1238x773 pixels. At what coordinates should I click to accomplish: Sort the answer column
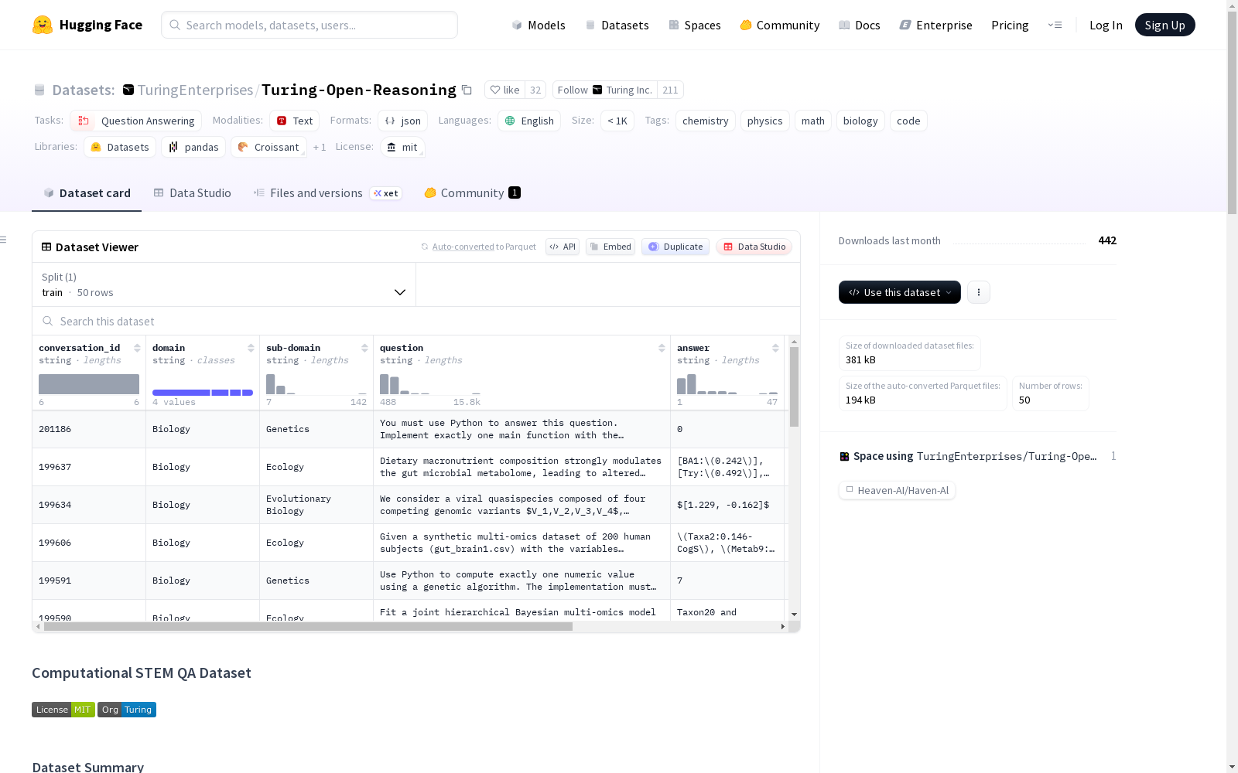click(775, 348)
